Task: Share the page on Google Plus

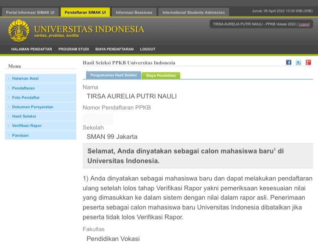Action: (308, 62)
